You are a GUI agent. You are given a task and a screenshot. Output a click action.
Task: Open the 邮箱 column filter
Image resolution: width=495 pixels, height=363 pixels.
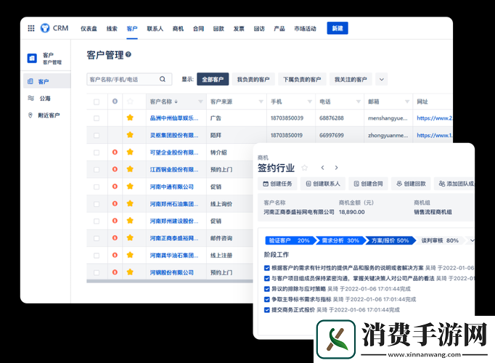pos(407,102)
